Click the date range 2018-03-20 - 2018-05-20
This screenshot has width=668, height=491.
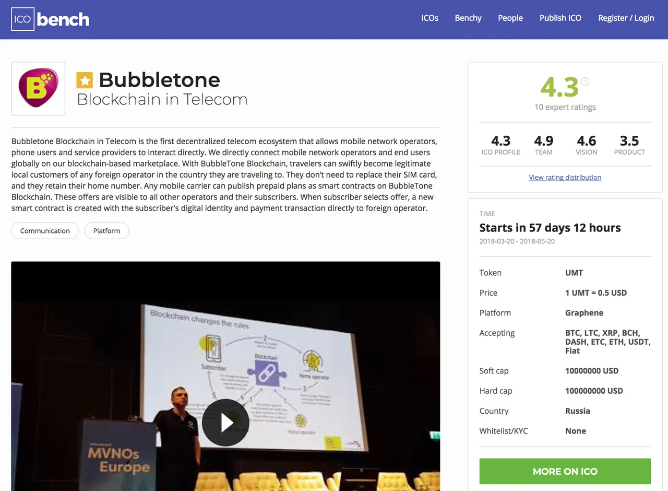517,241
